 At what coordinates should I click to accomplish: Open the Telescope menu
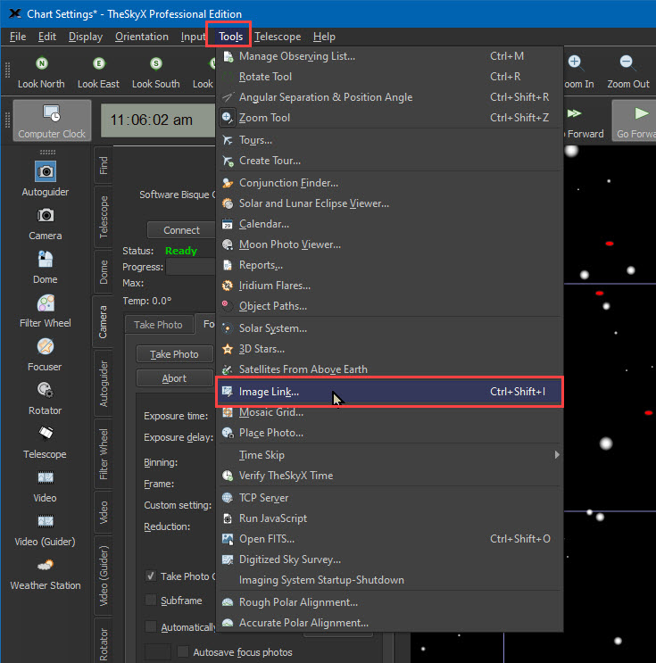coord(278,37)
